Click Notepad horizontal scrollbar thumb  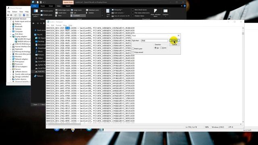click(x=64, y=124)
